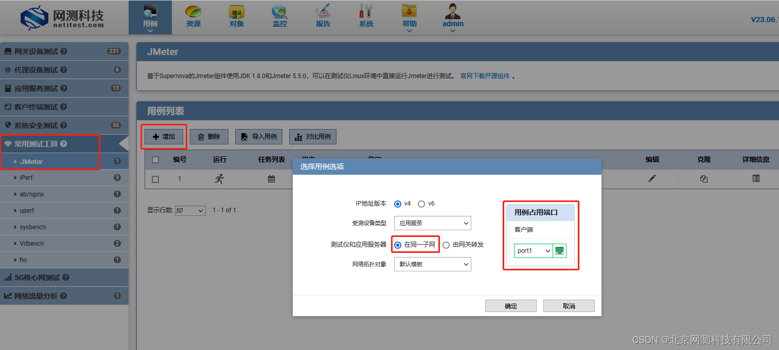Expand the arrow under 帮助 menu
This screenshot has height=350, width=779.
(x=410, y=31)
